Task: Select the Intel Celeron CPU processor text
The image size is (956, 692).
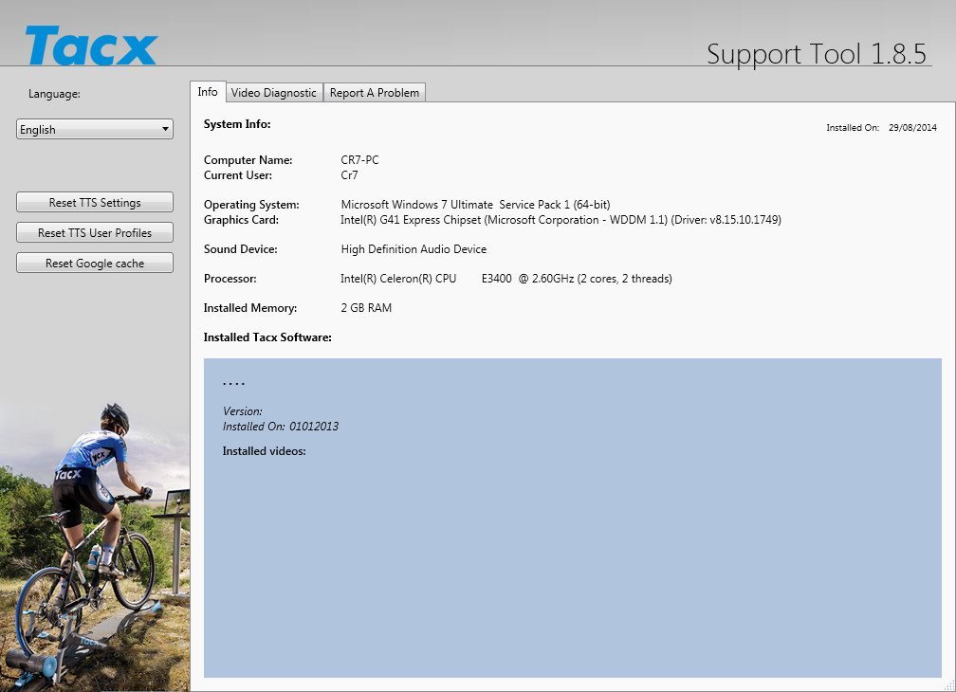Action: click(506, 279)
